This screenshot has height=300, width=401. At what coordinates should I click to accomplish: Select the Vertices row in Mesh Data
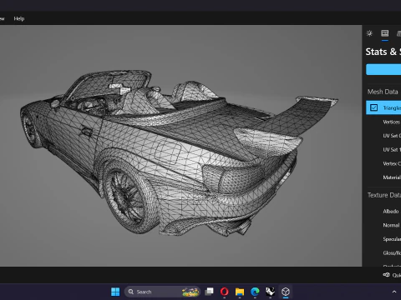point(383,122)
